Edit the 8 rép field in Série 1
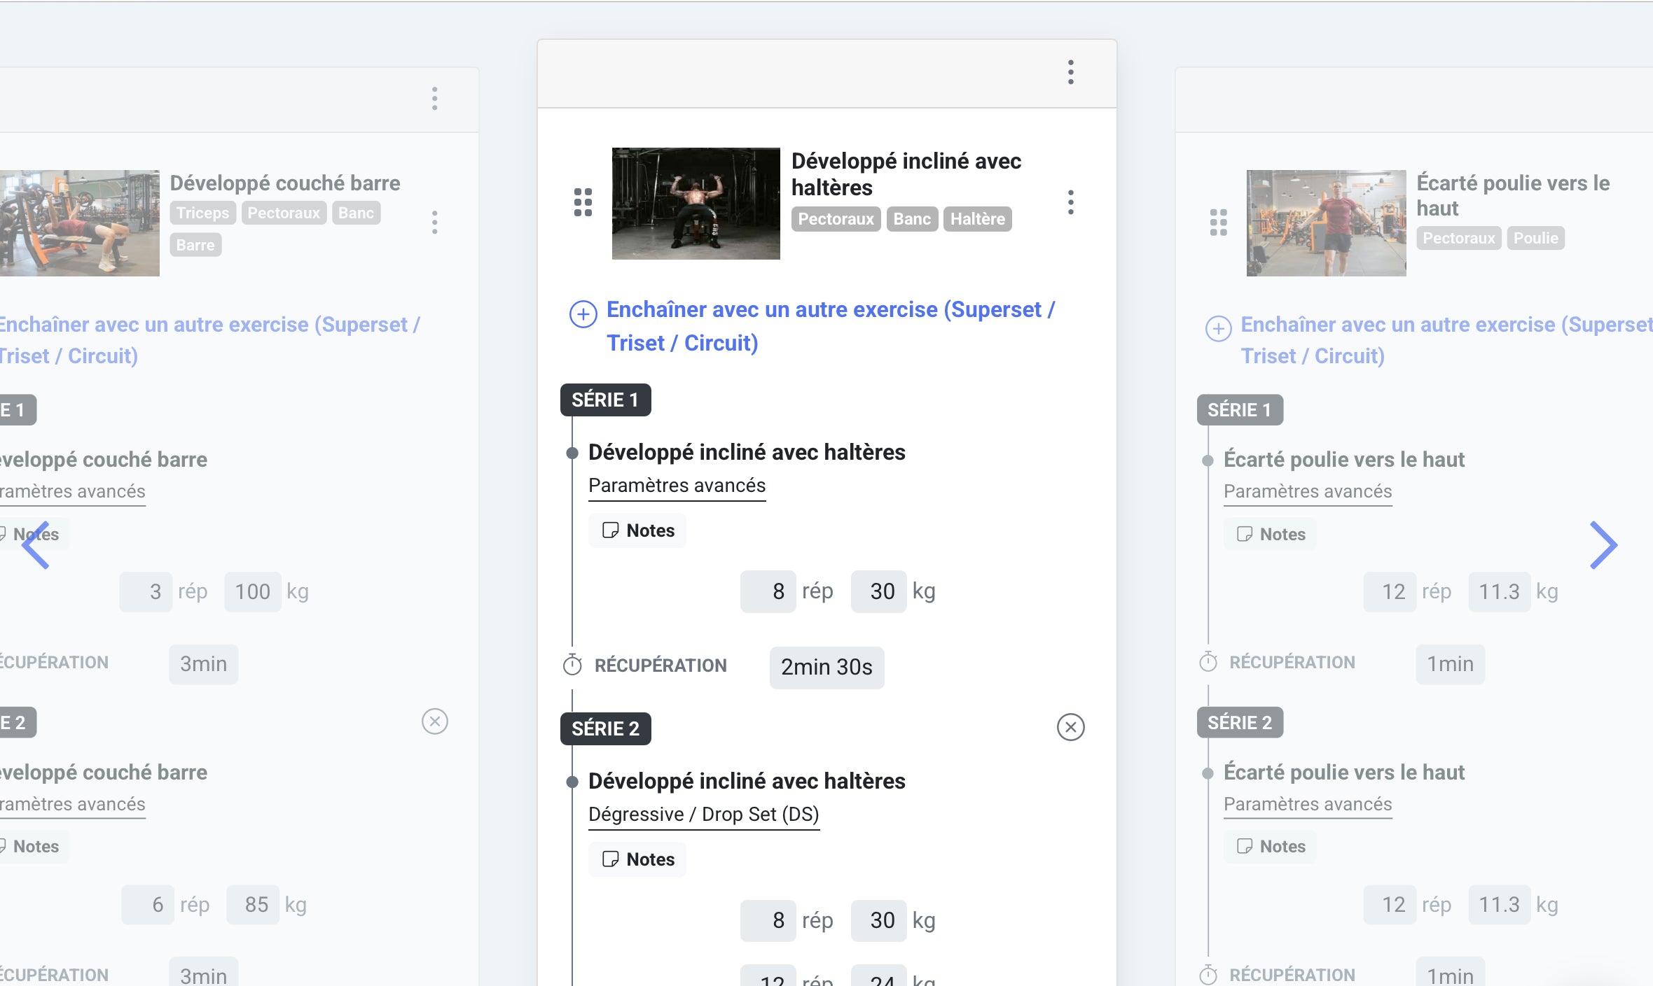The width and height of the screenshot is (1653, 986). tap(768, 592)
